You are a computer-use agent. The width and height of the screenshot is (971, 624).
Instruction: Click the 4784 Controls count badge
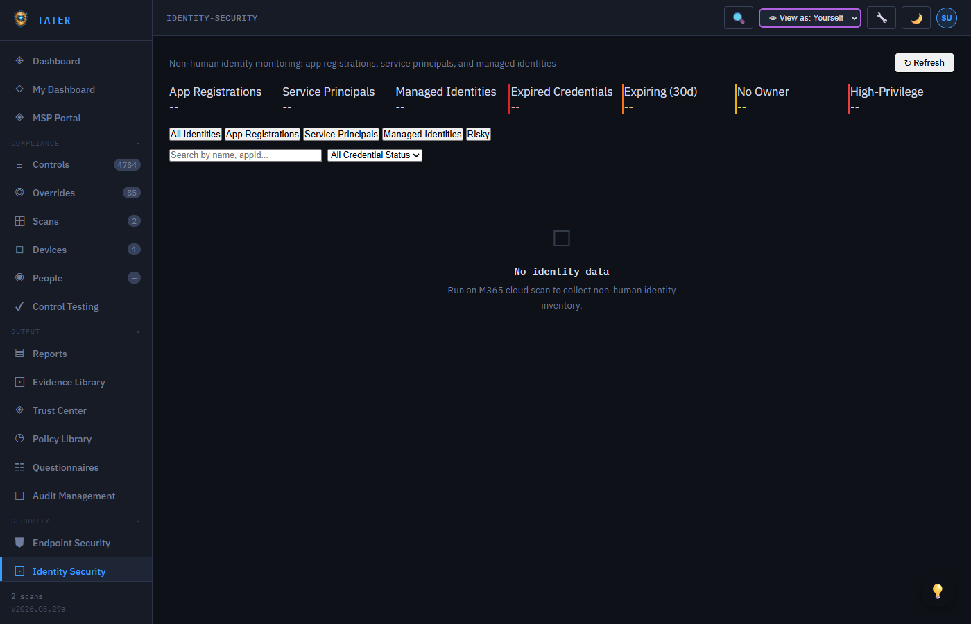(127, 165)
